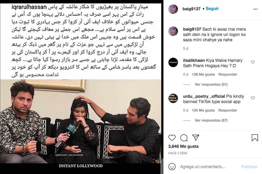Screen dimensions: 262x174
Task: Open the emoji picker smiley icon
Action: pyautogui.click(x=172, y=167)
